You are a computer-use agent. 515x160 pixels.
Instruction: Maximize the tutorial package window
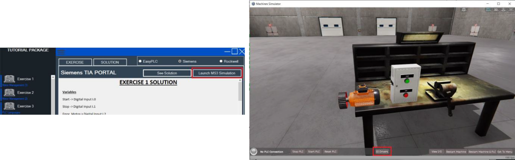coord(234,51)
